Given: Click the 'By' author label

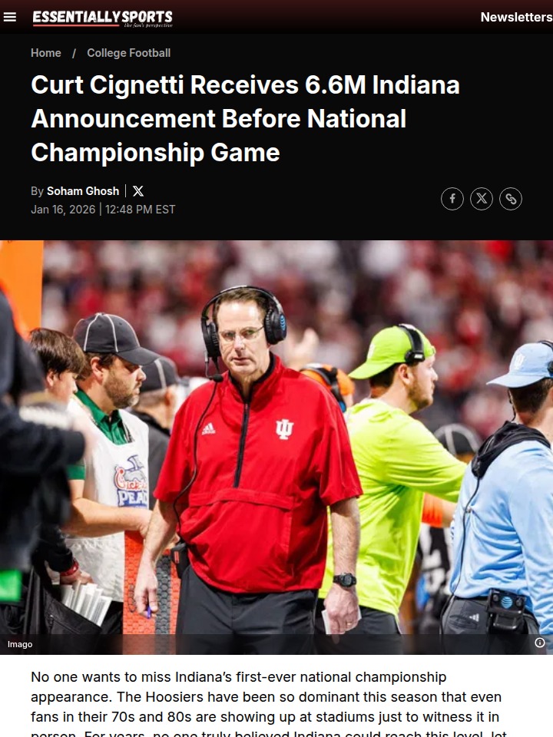Looking at the screenshot, I should click(x=37, y=191).
